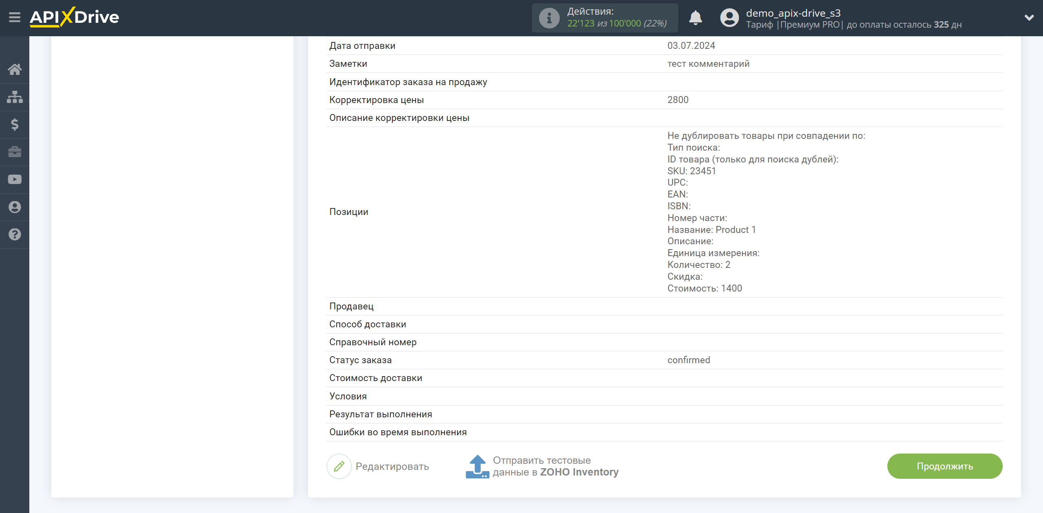Click the 'Справочный номер' label
The image size is (1043, 513).
click(x=373, y=342)
